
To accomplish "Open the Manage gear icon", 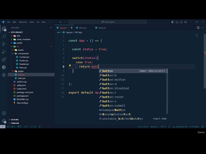I will [x=4, y=121].
